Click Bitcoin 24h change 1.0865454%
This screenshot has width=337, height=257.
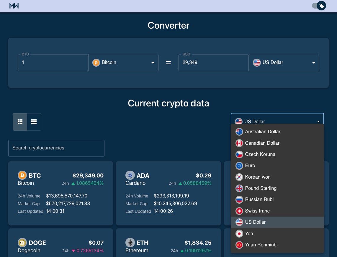click(90, 183)
